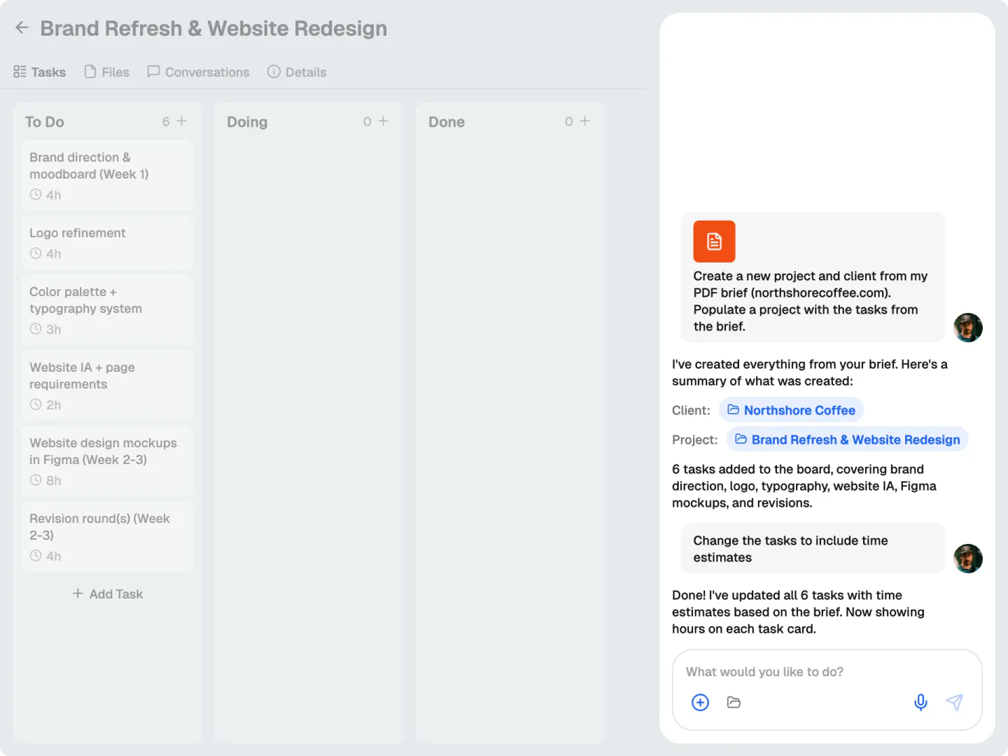
Task: Click the send icon to submit a message
Action: (955, 702)
